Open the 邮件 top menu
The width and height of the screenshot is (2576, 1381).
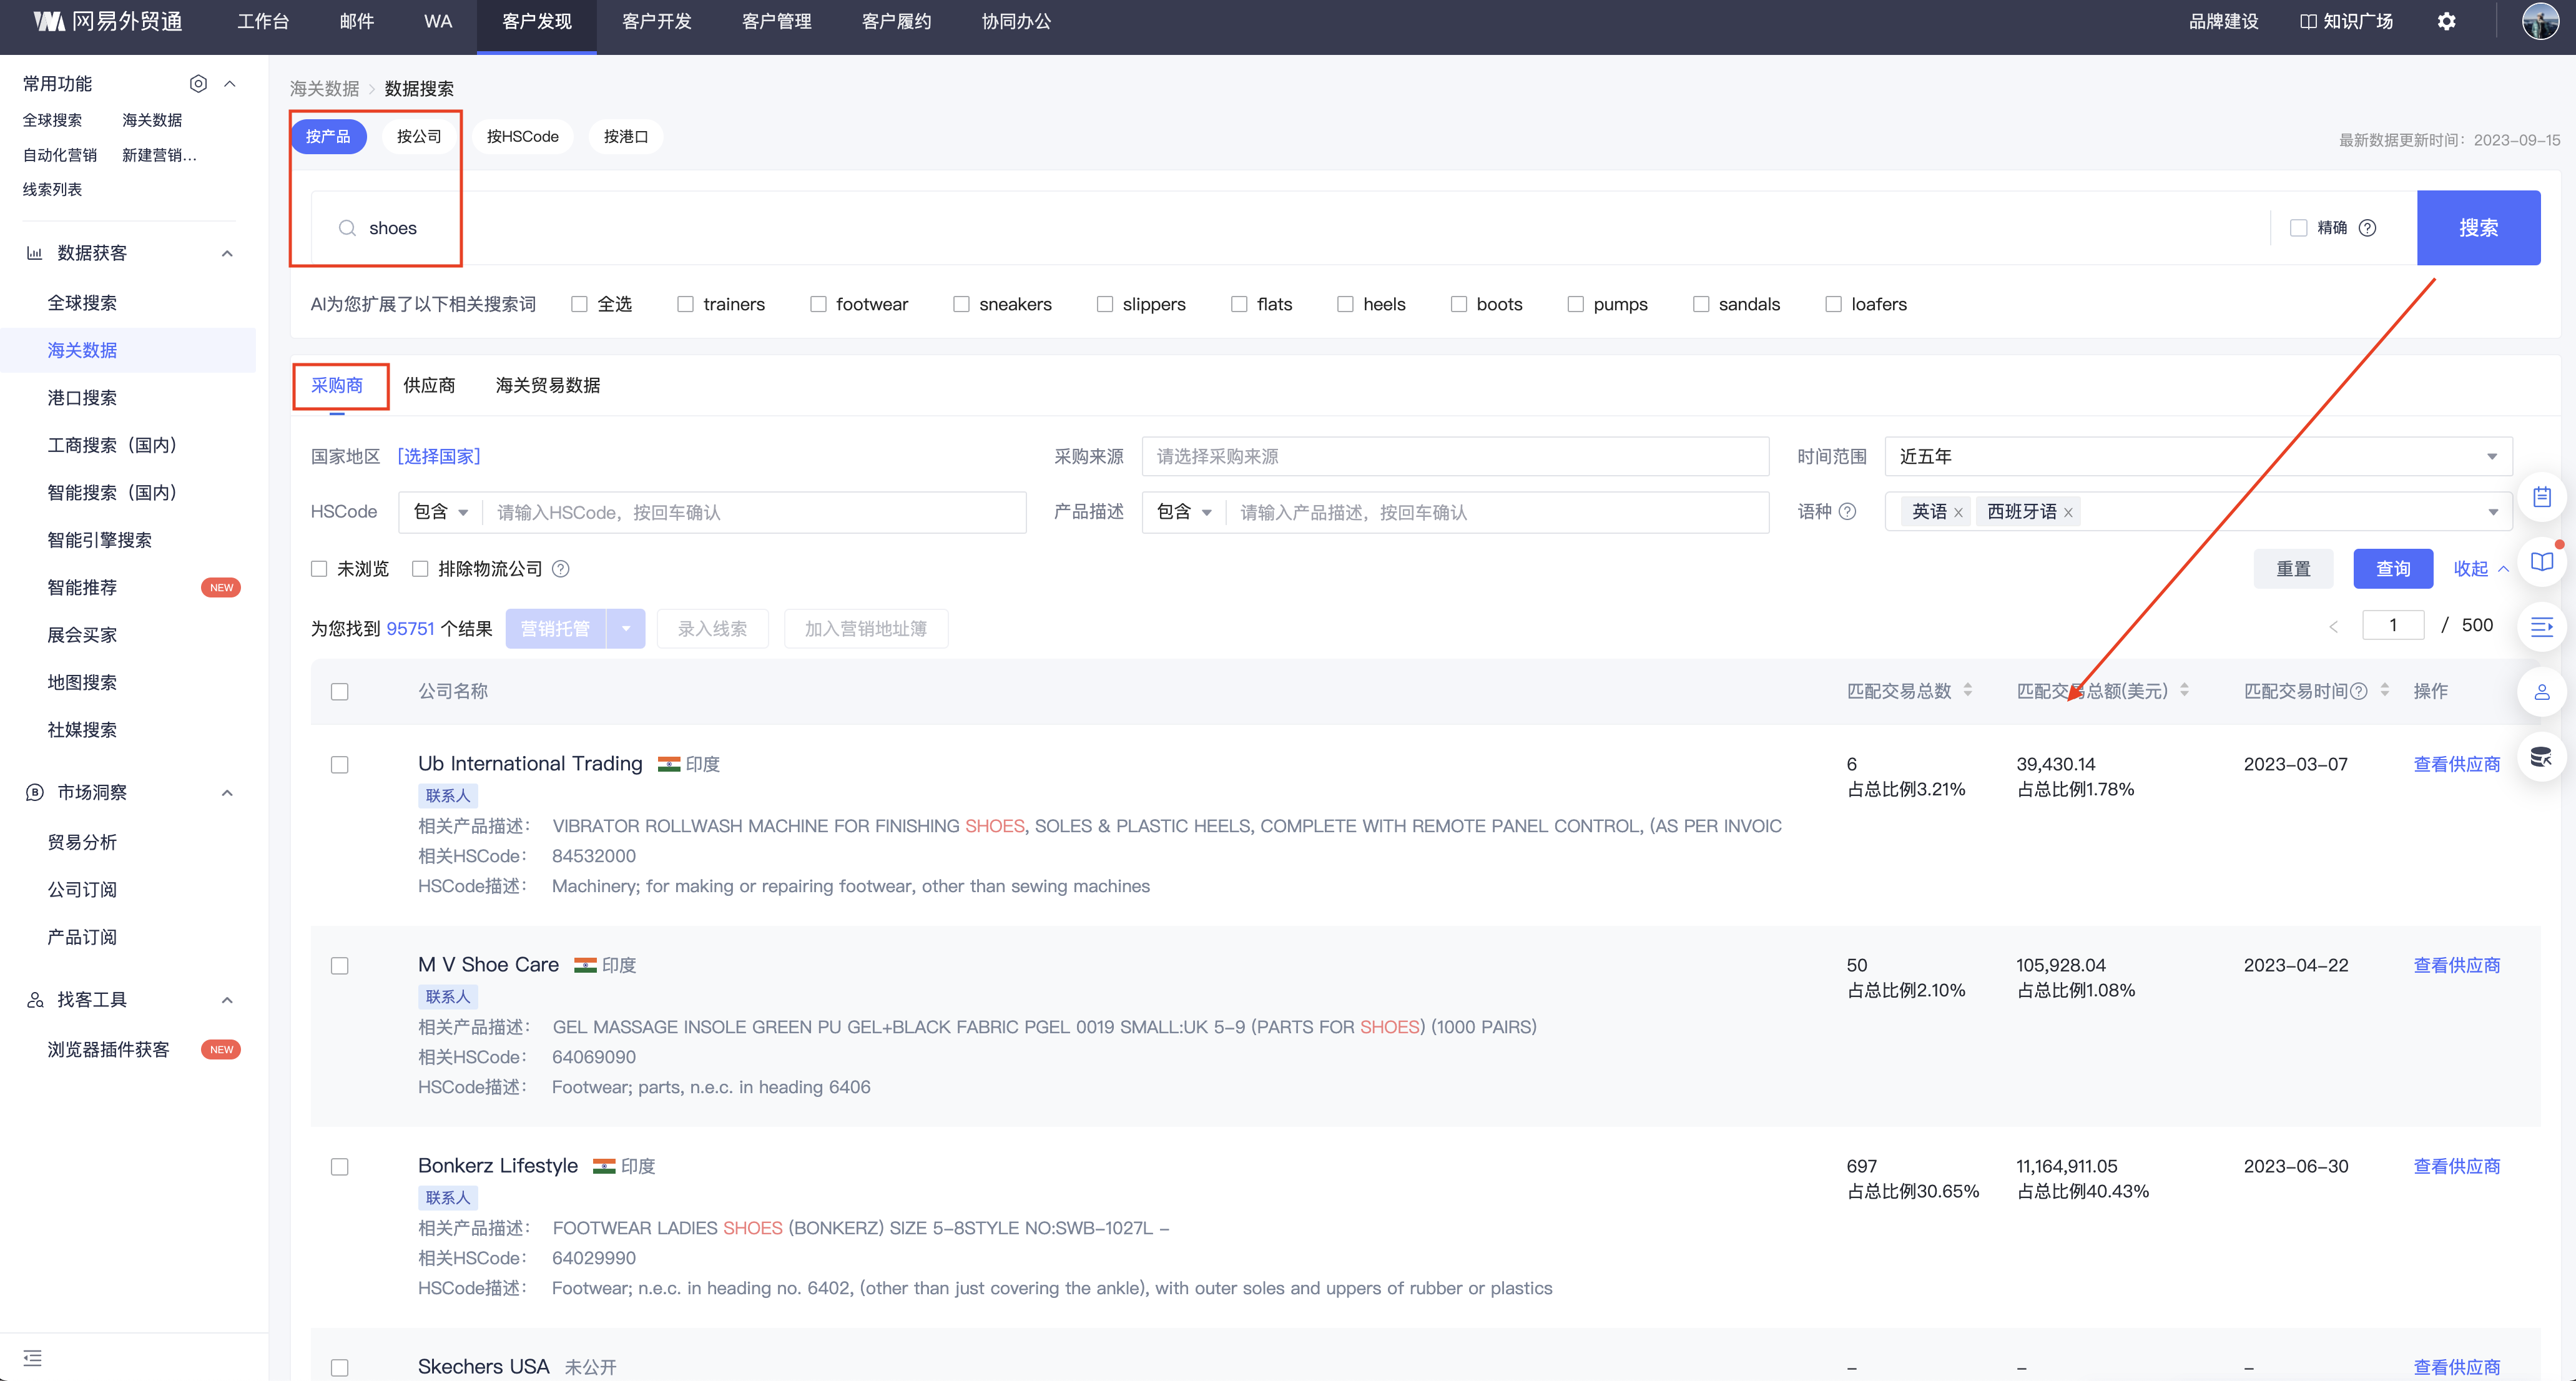[x=357, y=21]
